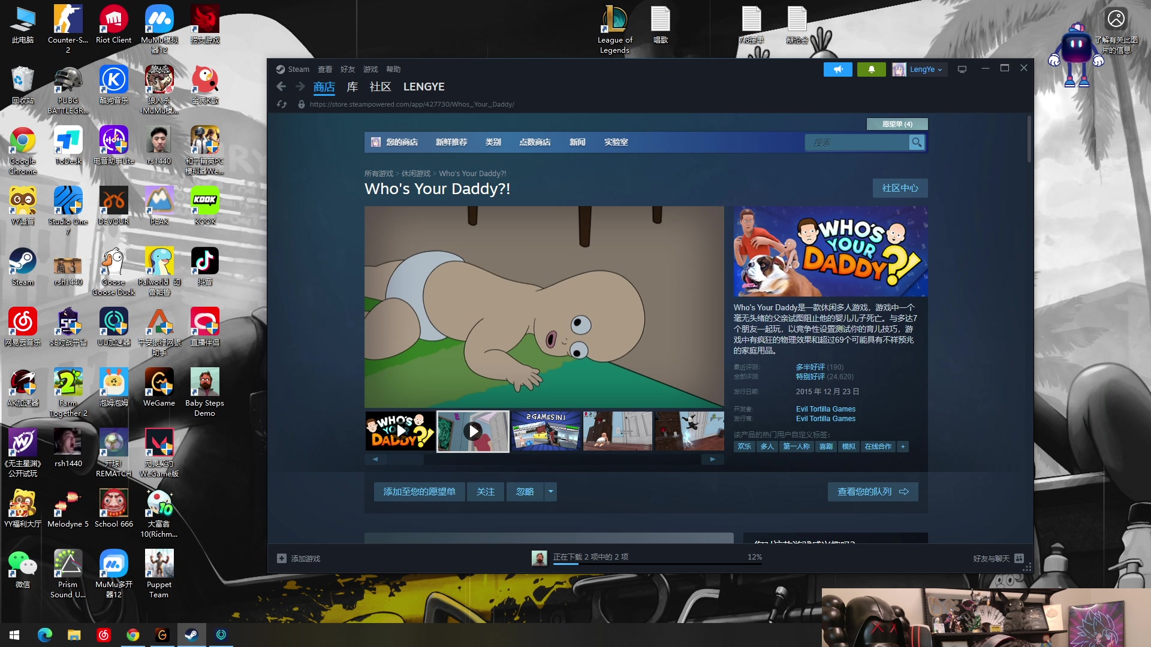Click the download progress bar
Screen dimensions: 1151x647
tap(658, 564)
